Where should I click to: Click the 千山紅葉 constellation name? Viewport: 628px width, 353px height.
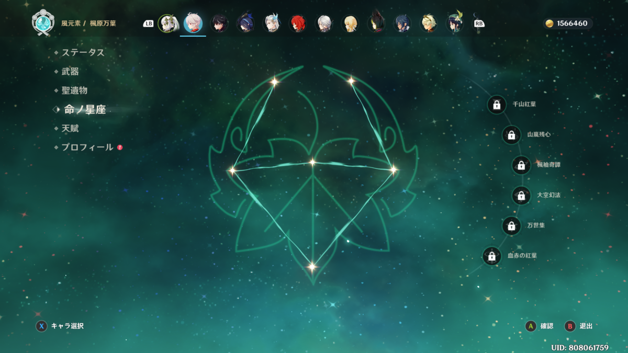pos(524,104)
